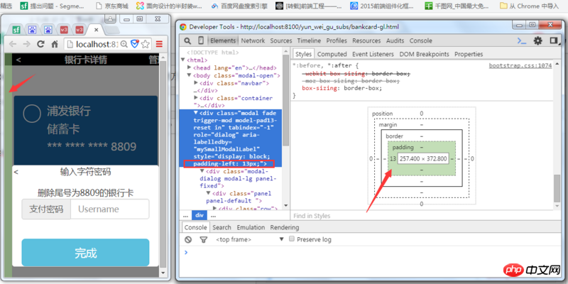
Task: Expand the head element node
Action: pos(191,67)
